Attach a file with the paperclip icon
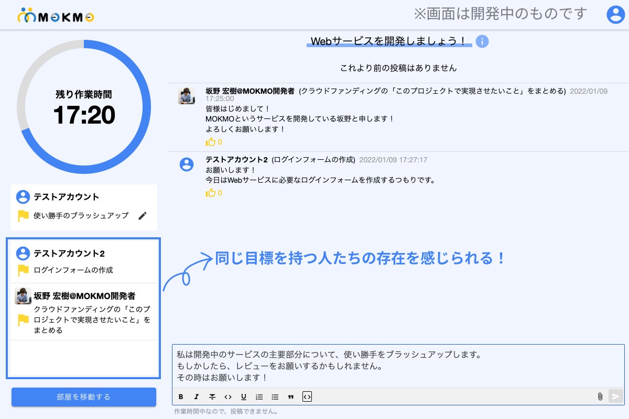 600,396
